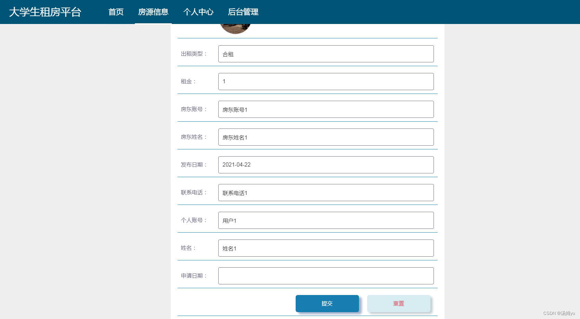580x319 pixels.
Task: Click the circular house photo thumbnail
Action: [x=235, y=29]
